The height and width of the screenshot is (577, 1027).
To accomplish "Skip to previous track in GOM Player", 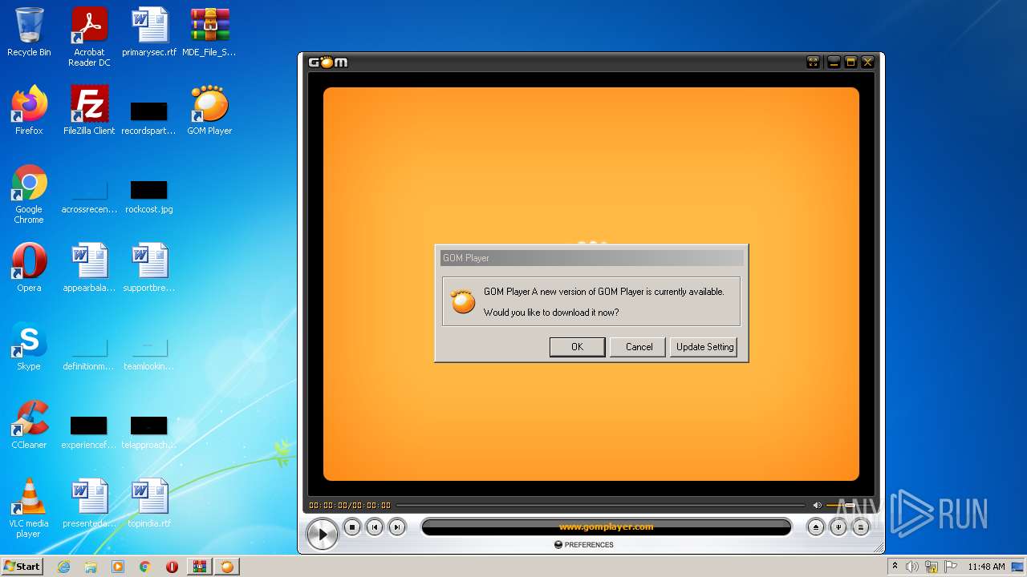I will coord(374,527).
